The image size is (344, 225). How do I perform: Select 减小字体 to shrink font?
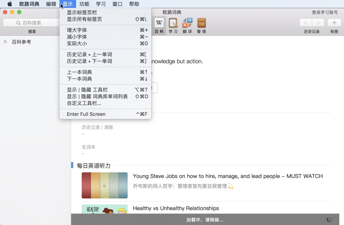105,37
